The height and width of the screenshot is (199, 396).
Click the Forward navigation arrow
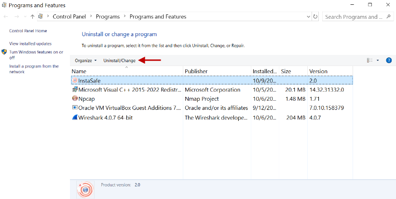[x=17, y=17]
